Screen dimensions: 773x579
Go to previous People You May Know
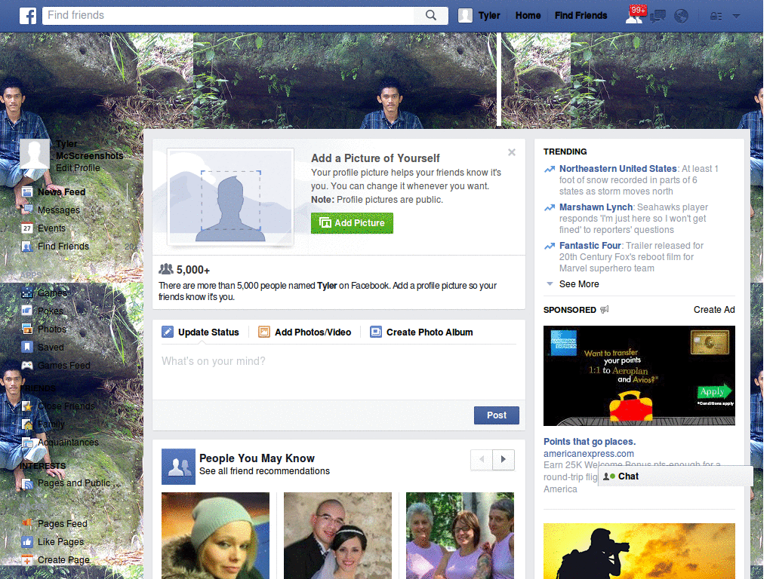click(x=482, y=459)
